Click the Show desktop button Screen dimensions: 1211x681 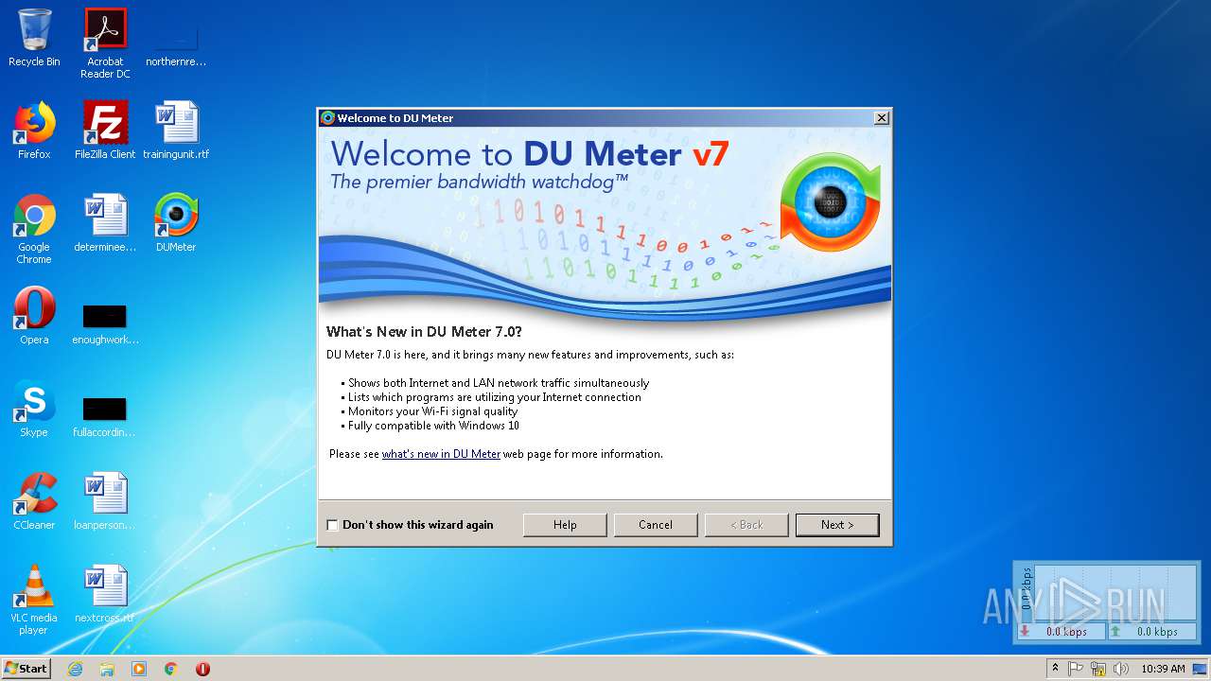click(1202, 669)
